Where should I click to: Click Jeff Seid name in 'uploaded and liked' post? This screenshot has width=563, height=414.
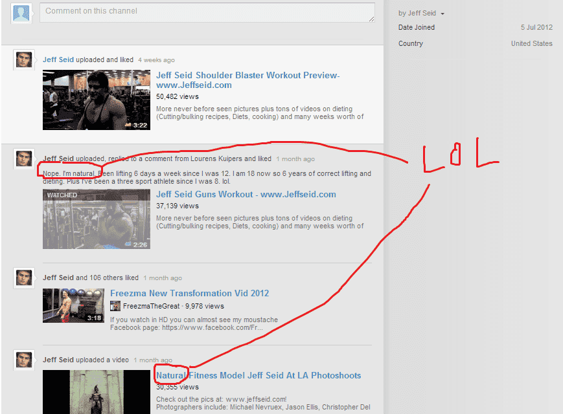coord(58,60)
